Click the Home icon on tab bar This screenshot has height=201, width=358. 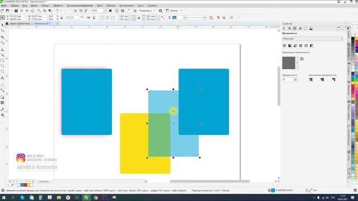(7, 23)
